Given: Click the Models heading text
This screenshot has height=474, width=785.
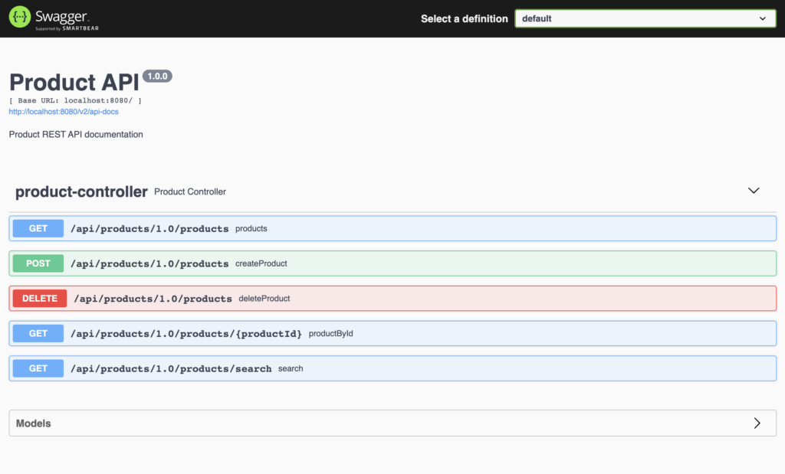Looking at the screenshot, I should (x=34, y=423).
